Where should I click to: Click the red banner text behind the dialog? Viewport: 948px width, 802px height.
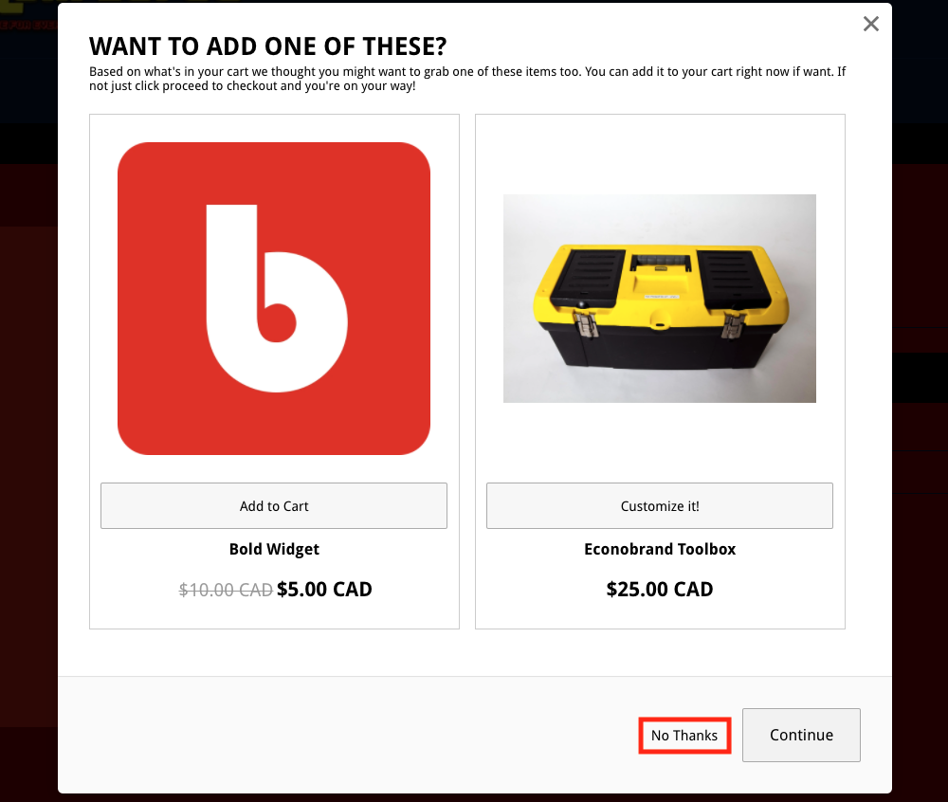(x=28, y=26)
